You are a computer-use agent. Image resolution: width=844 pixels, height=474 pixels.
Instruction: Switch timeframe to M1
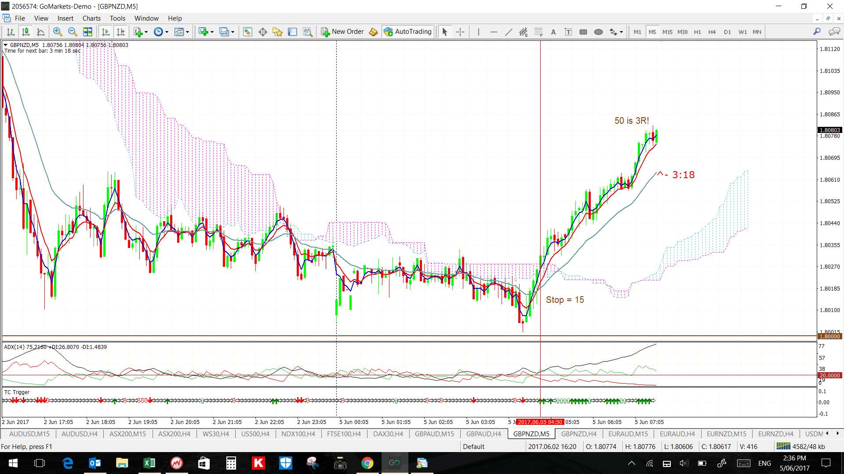coord(637,32)
